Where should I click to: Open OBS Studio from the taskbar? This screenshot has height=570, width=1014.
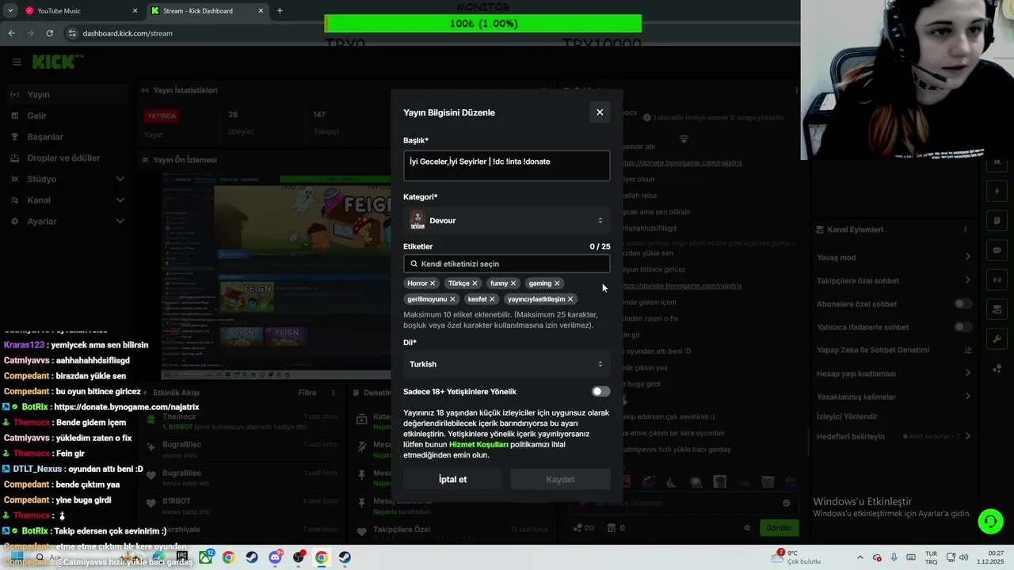tap(298, 557)
